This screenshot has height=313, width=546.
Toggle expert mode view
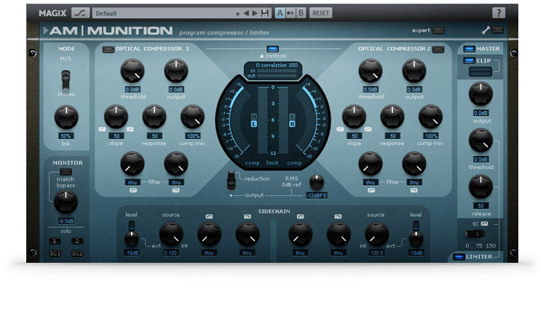(438, 31)
